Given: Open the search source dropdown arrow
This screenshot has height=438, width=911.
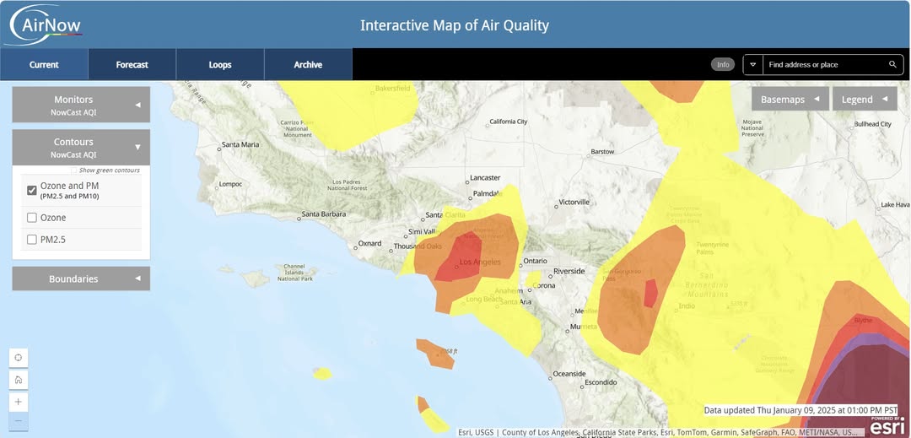Looking at the screenshot, I should [x=753, y=65].
